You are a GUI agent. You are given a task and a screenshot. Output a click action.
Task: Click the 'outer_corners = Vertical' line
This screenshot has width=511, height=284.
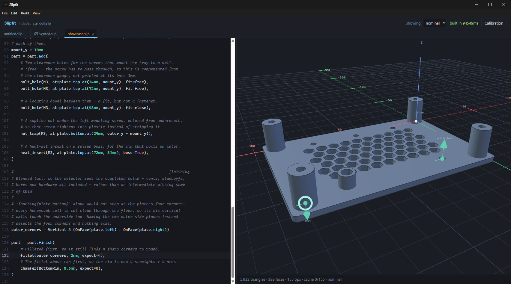(90, 230)
